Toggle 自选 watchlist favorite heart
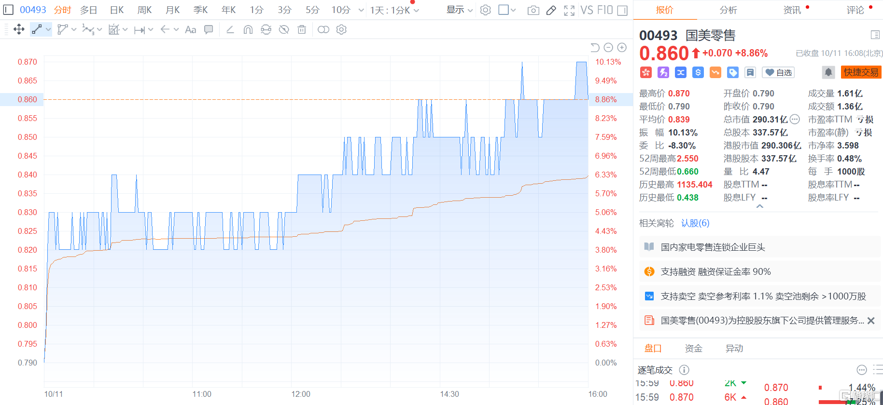Screen dimensions: 883x405 point(778,72)
